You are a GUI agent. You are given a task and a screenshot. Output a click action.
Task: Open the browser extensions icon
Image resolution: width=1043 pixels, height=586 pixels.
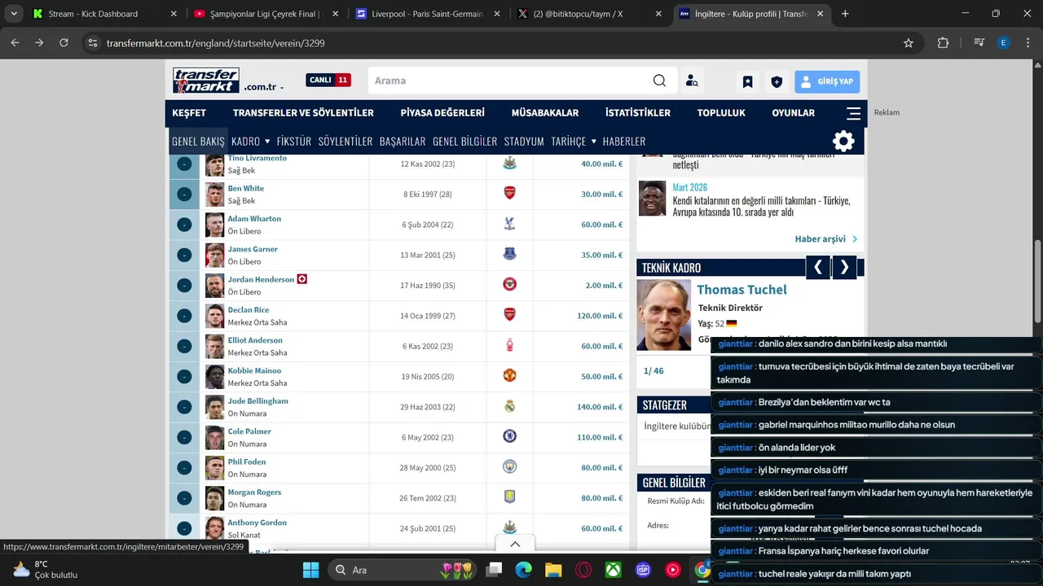943,43
